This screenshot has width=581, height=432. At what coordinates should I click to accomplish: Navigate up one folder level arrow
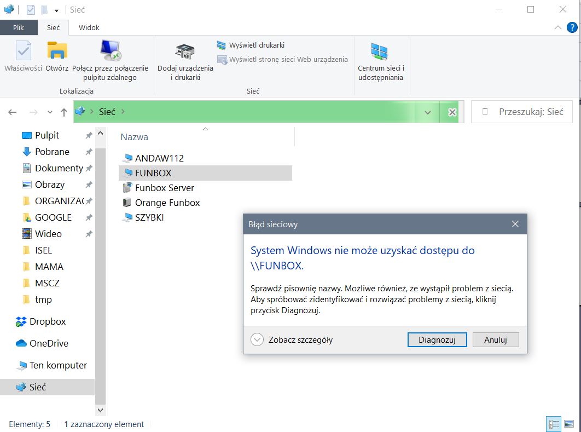tap(64, 112)
